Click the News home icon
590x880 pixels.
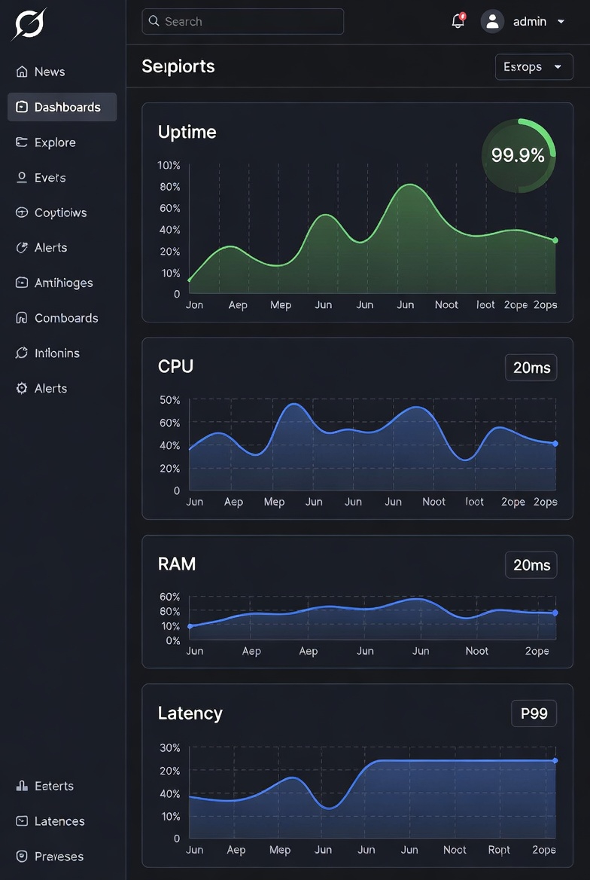click(x=21, y=72)
